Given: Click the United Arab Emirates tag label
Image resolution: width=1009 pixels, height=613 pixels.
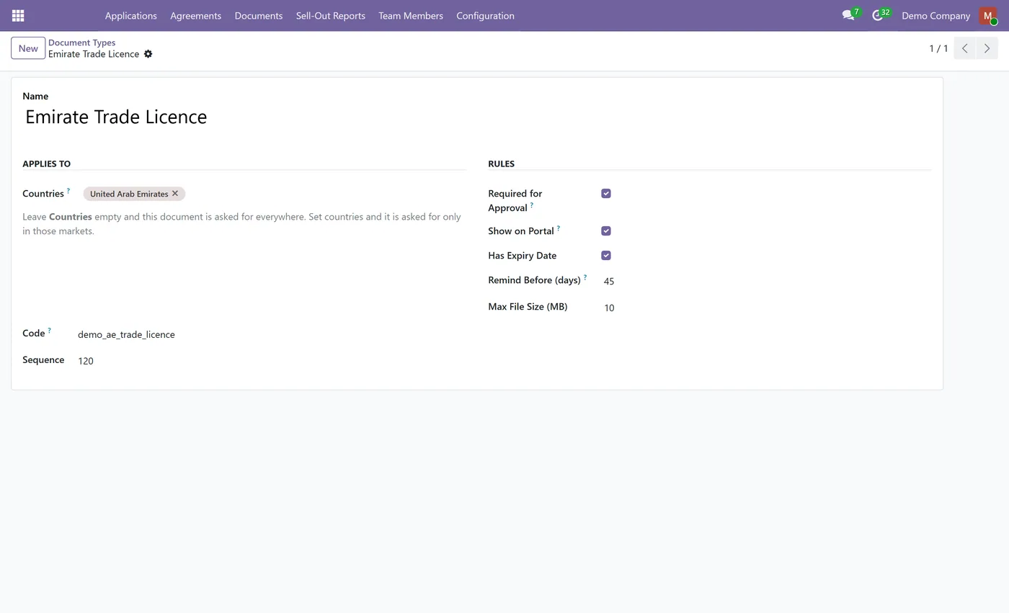Looking at the screenshot, I should (129, 194).
